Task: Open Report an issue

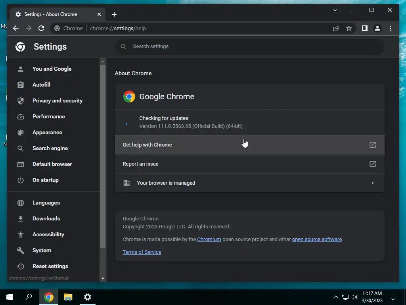Action: [x=250, y=164]
